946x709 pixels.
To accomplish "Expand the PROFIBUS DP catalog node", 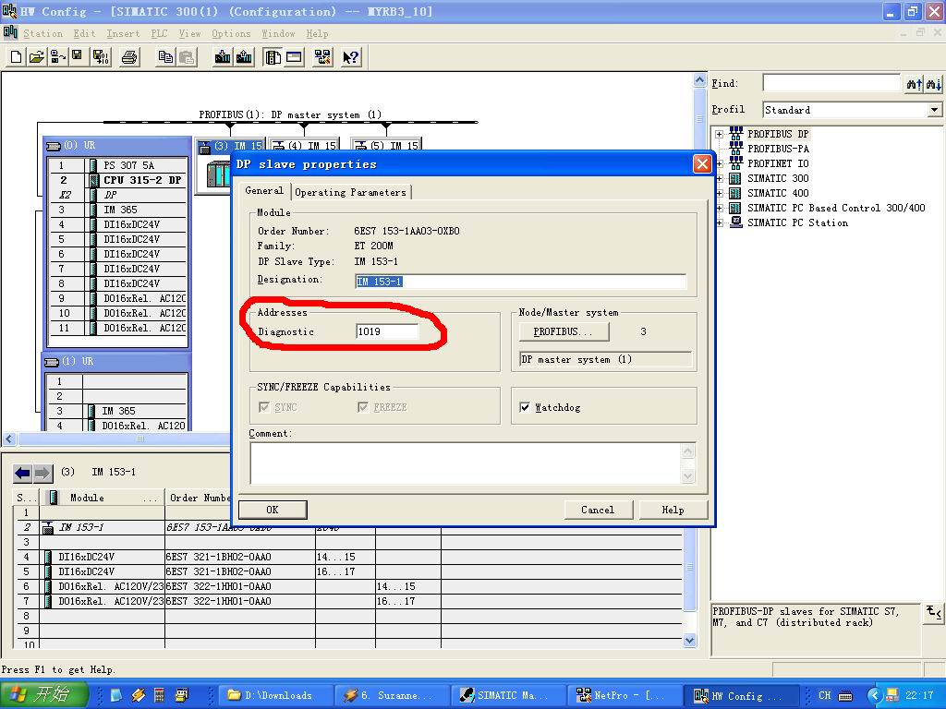I will coord(719,134).
